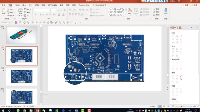The image size is (200, 112).
Task: Click the Undo arrow icon
Action: click(20, 22)
